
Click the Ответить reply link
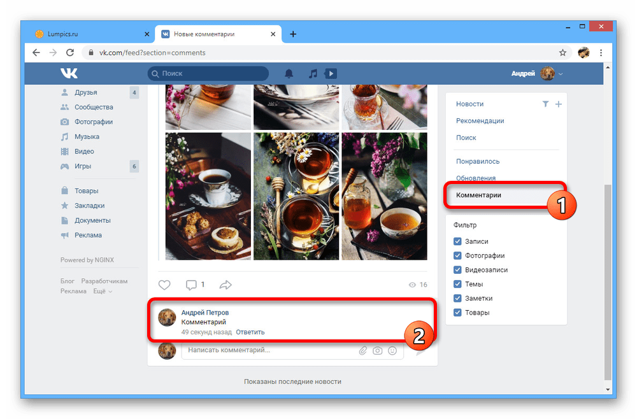(x=250, y=332)
